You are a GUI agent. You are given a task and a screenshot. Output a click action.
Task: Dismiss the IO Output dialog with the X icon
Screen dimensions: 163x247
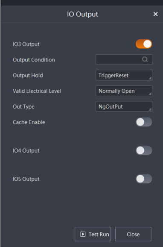click(155, 14)
